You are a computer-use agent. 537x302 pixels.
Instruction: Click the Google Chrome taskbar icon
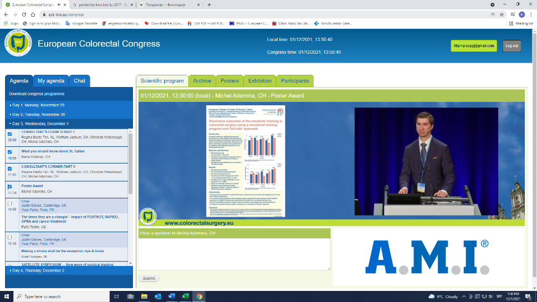click(199, 296)
